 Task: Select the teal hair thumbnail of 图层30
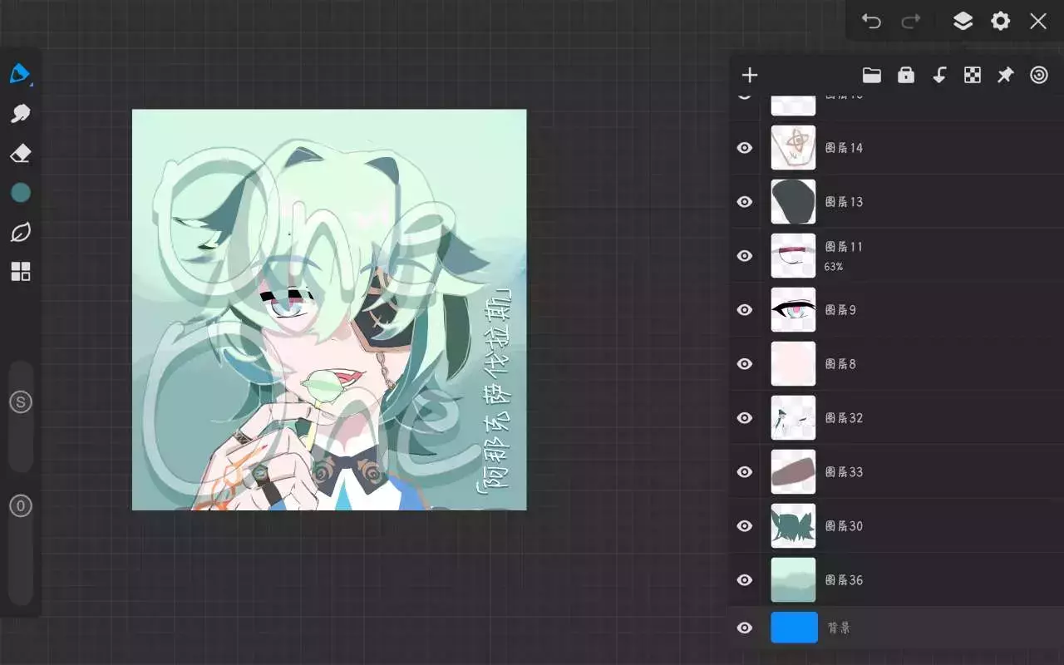[x=793, y=526]
